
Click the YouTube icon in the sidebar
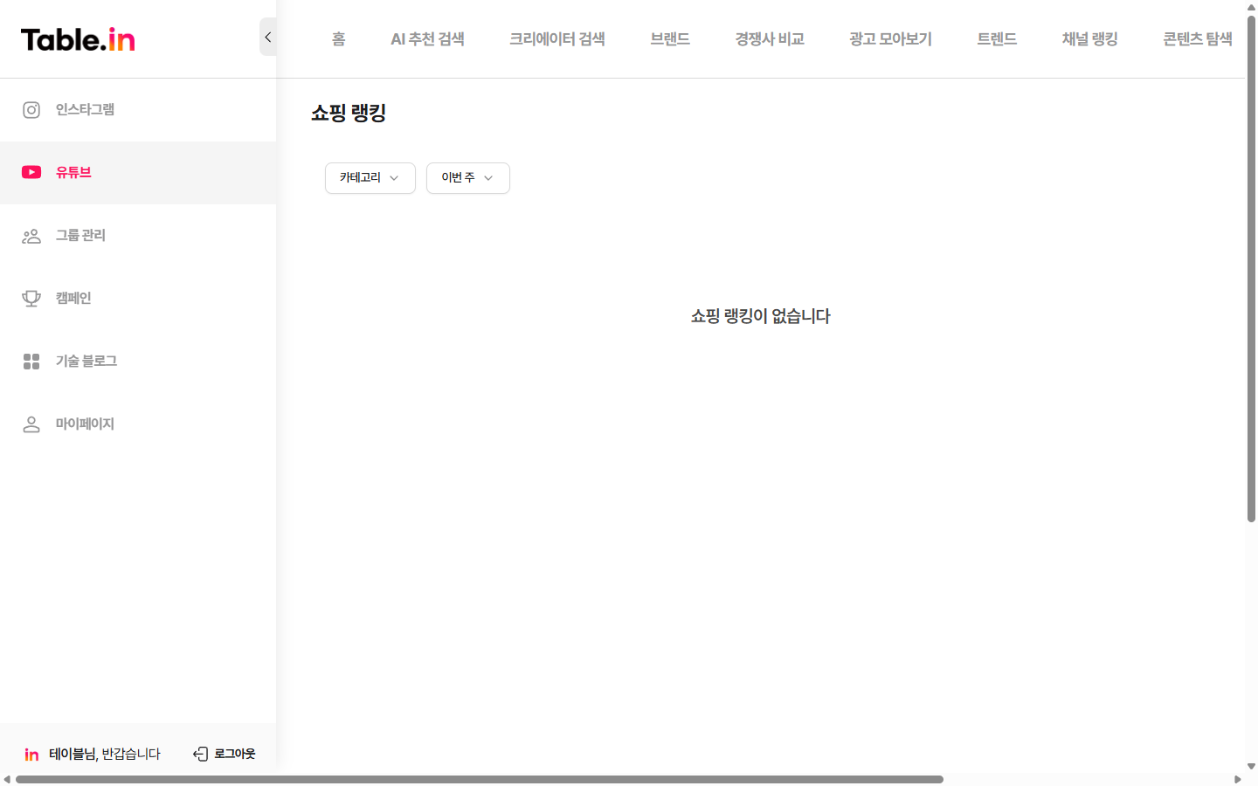[x=31, y=172]
